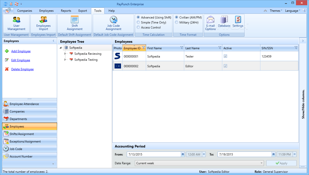The image size is (309, 175).
Task: Expand Softpedia Reviewing tree node
Action: coord(66,54)
